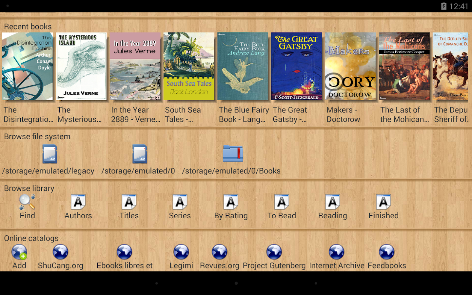Tap the 'Revues.org' catalog label

(x=220, y=265)
